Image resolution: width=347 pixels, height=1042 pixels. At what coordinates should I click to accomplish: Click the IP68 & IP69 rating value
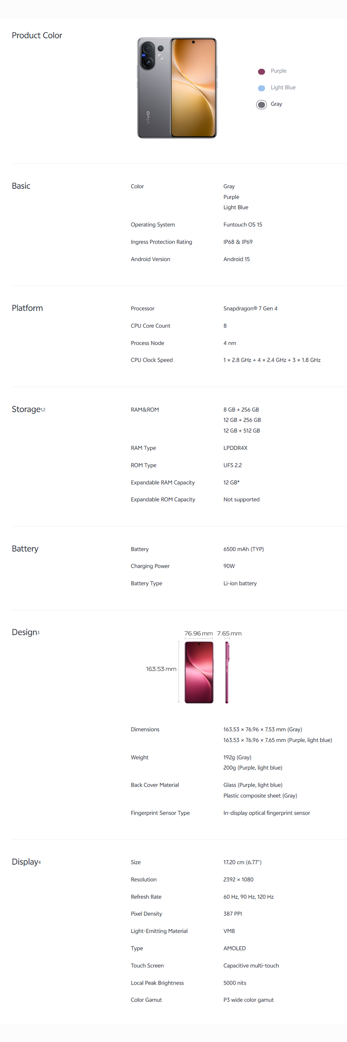(x=238, y=242)
